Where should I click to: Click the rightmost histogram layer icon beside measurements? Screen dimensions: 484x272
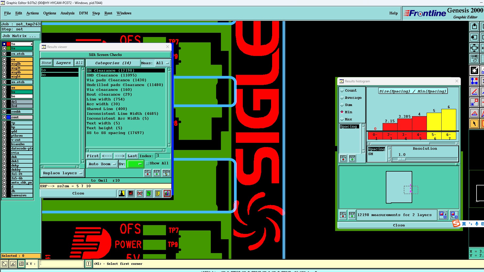pos(454,215)
